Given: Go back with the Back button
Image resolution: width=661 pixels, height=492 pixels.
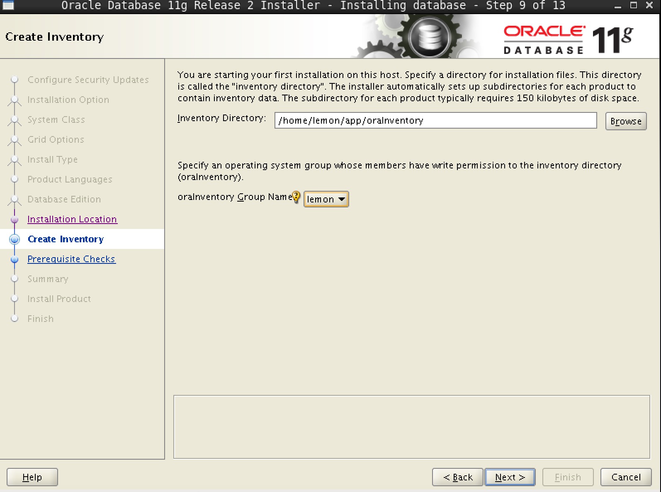Looking at the screenshot, I should coord(458,477).
